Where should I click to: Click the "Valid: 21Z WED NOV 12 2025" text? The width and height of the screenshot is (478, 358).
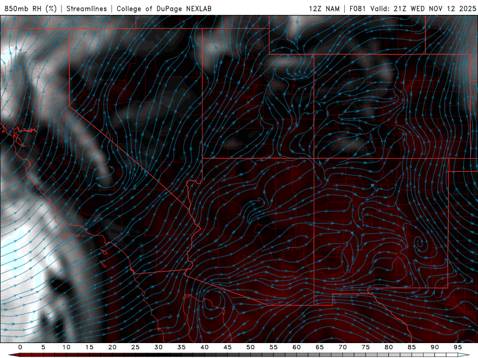[x=423, y=8]
